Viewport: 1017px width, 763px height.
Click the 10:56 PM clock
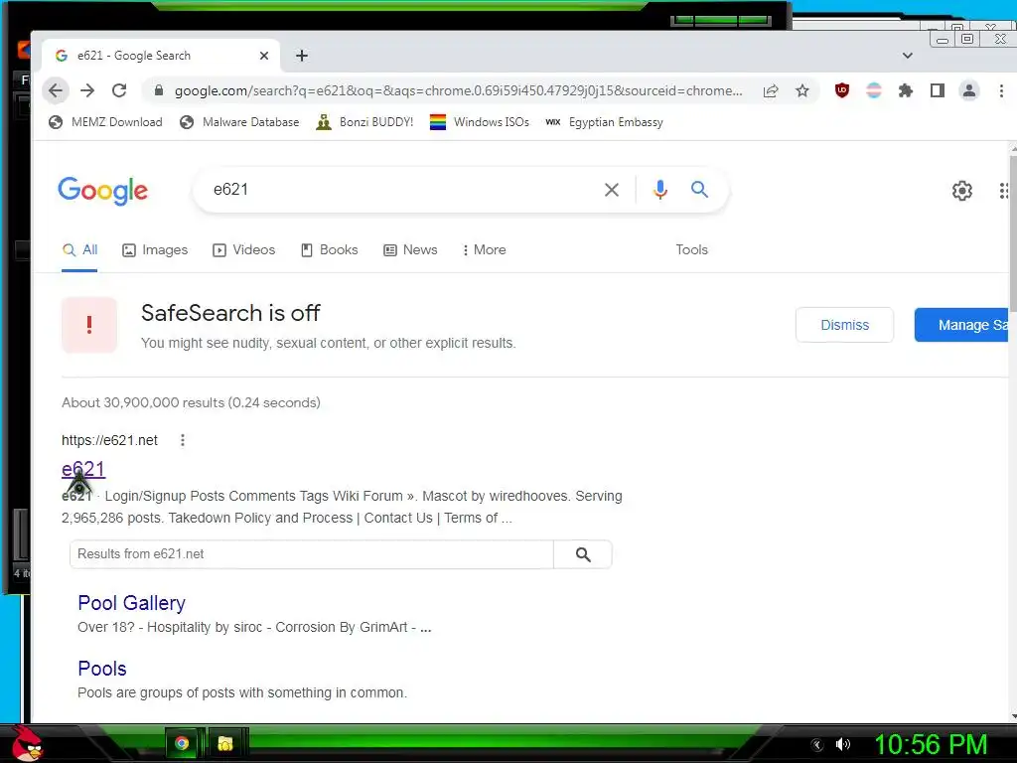(931, 744)
